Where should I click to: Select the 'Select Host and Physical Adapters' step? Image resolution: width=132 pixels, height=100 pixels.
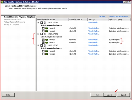tap(19, 17)
